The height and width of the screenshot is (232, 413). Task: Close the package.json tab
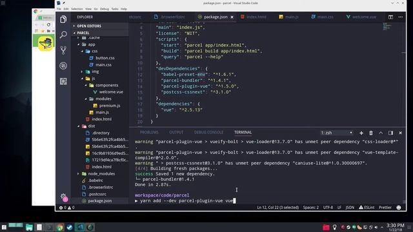tap(232, 17)
